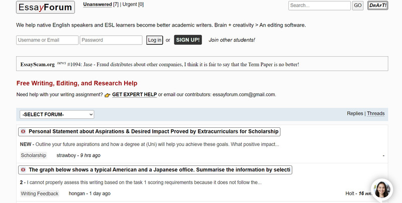The height and width of the screenshot is (203, 402).
Task: Open the DRAFT! button icon
Action: click(x=378, y=6)
